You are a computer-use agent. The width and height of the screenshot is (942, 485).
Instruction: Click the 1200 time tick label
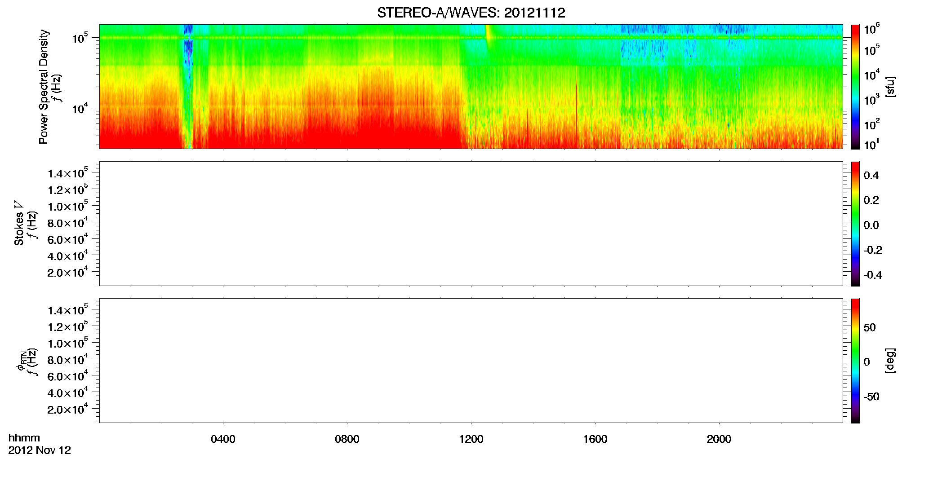[x=471, y=439]
